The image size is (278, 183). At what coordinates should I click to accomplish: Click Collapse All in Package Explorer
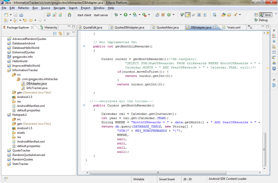coord(55,33)
